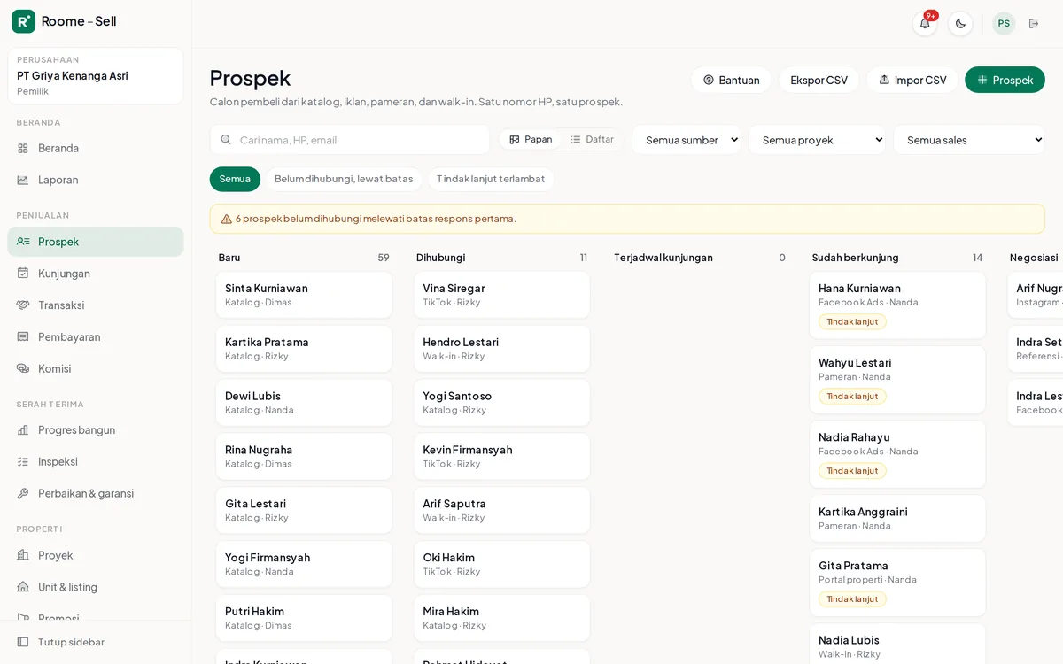Click the logout icon in header
The image size is (1063, 664).
pos(1034,24)
